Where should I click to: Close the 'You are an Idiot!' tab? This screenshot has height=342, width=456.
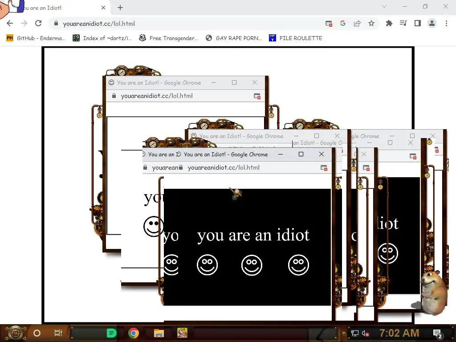pyautogui.click(x=103, y=8)
